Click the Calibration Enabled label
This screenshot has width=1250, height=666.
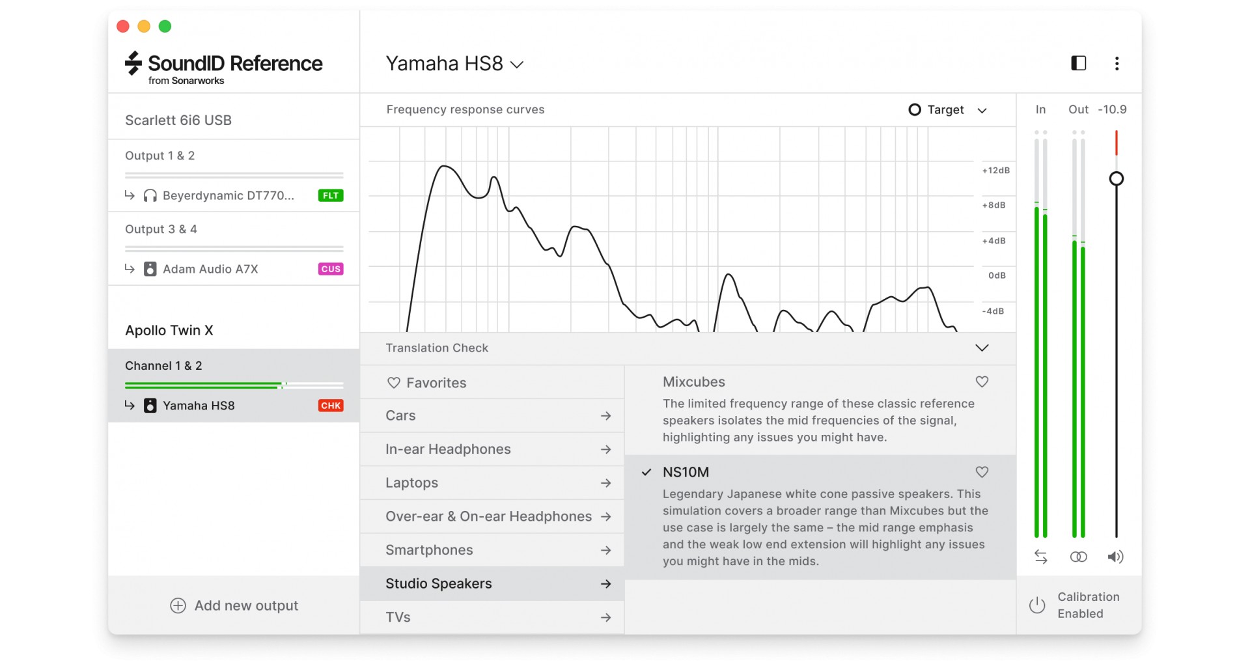1089,605
